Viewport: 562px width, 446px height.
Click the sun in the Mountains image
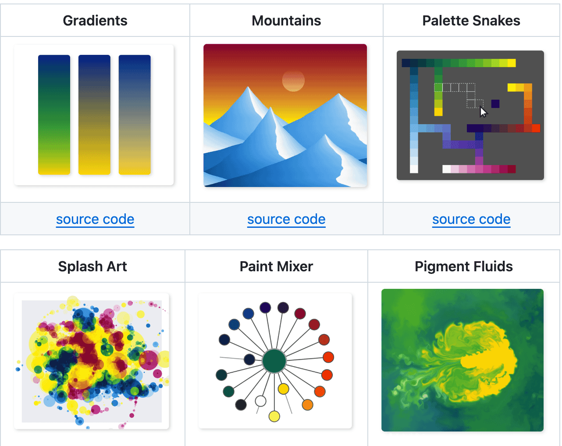[293, 81]
